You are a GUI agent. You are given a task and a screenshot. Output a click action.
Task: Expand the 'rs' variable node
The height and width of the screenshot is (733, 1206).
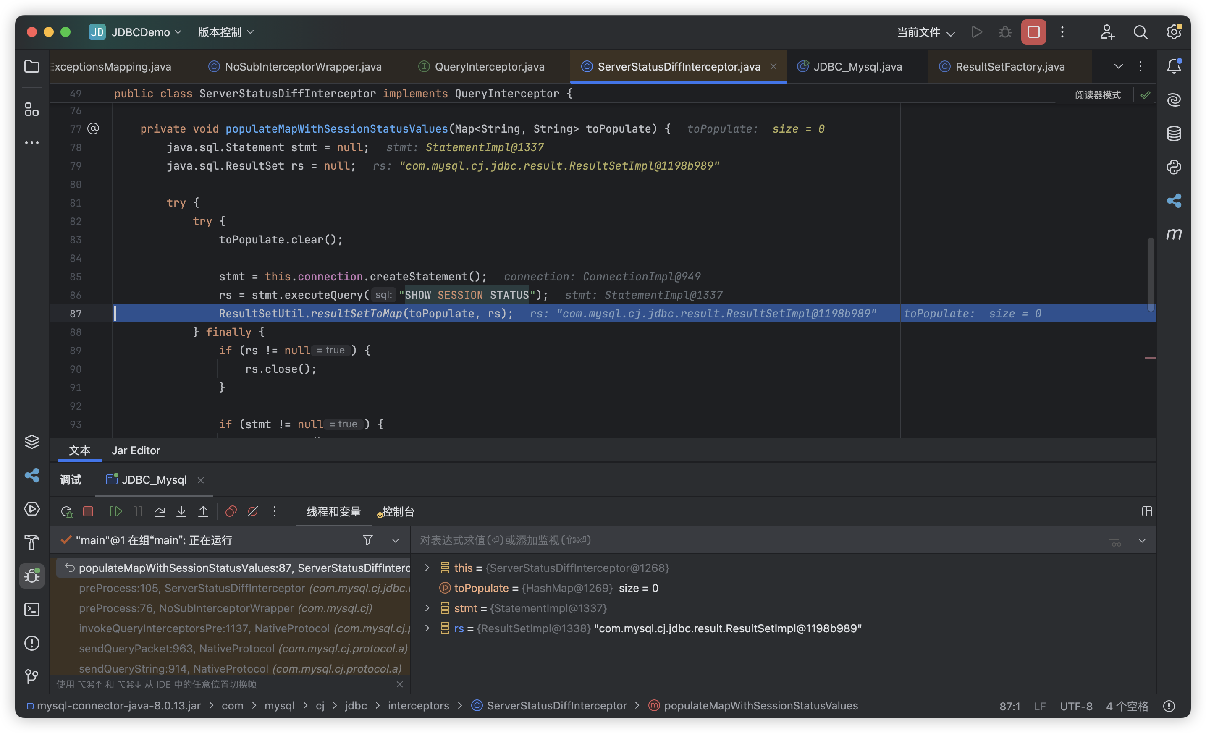[427, 628]
